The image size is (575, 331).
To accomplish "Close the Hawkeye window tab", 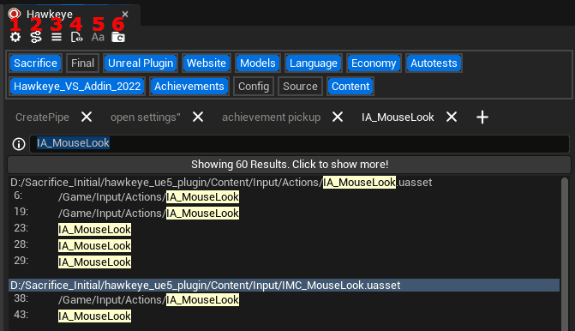I will 125,15.
